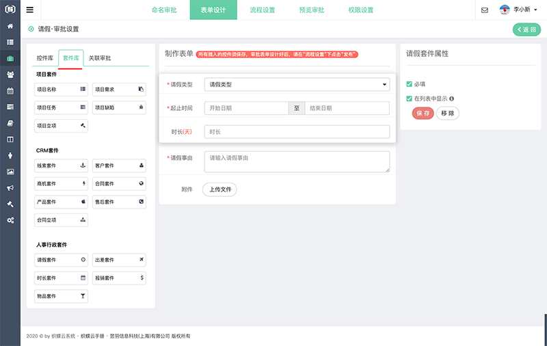Screen dimensions: 547x346
Task: Open the calendar sidebar icon
Action: click(10, 91)
